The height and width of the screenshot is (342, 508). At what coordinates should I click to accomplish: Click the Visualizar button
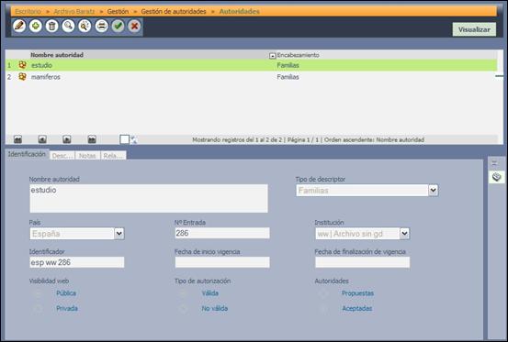pos(474,29)
